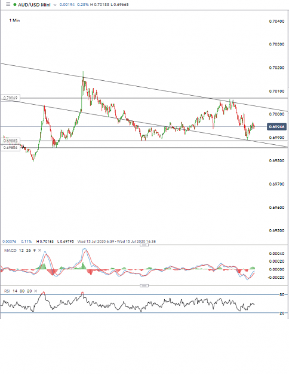Click the 0.69856 horizontal line label
The height and width of the screenshot is (374, 289).
[x=11, y=148]
